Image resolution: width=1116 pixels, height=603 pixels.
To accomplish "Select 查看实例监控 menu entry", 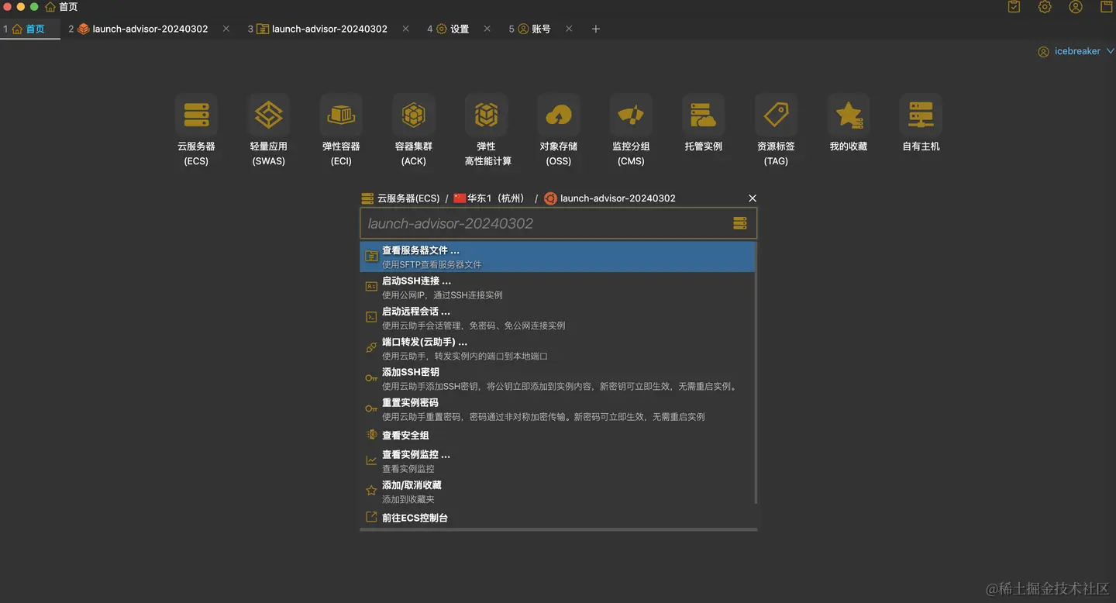I will coord(557,461).
